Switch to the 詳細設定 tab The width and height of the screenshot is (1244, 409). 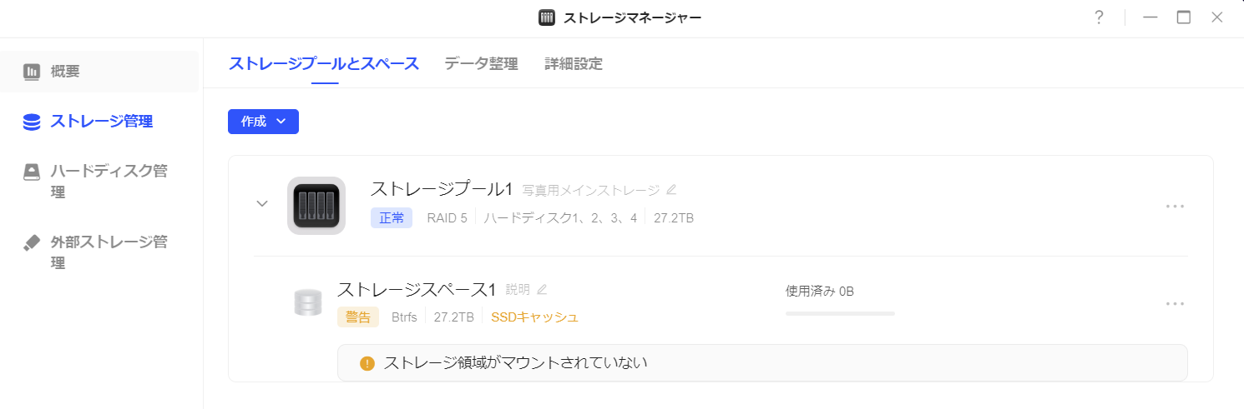click(x=574, y=64)
